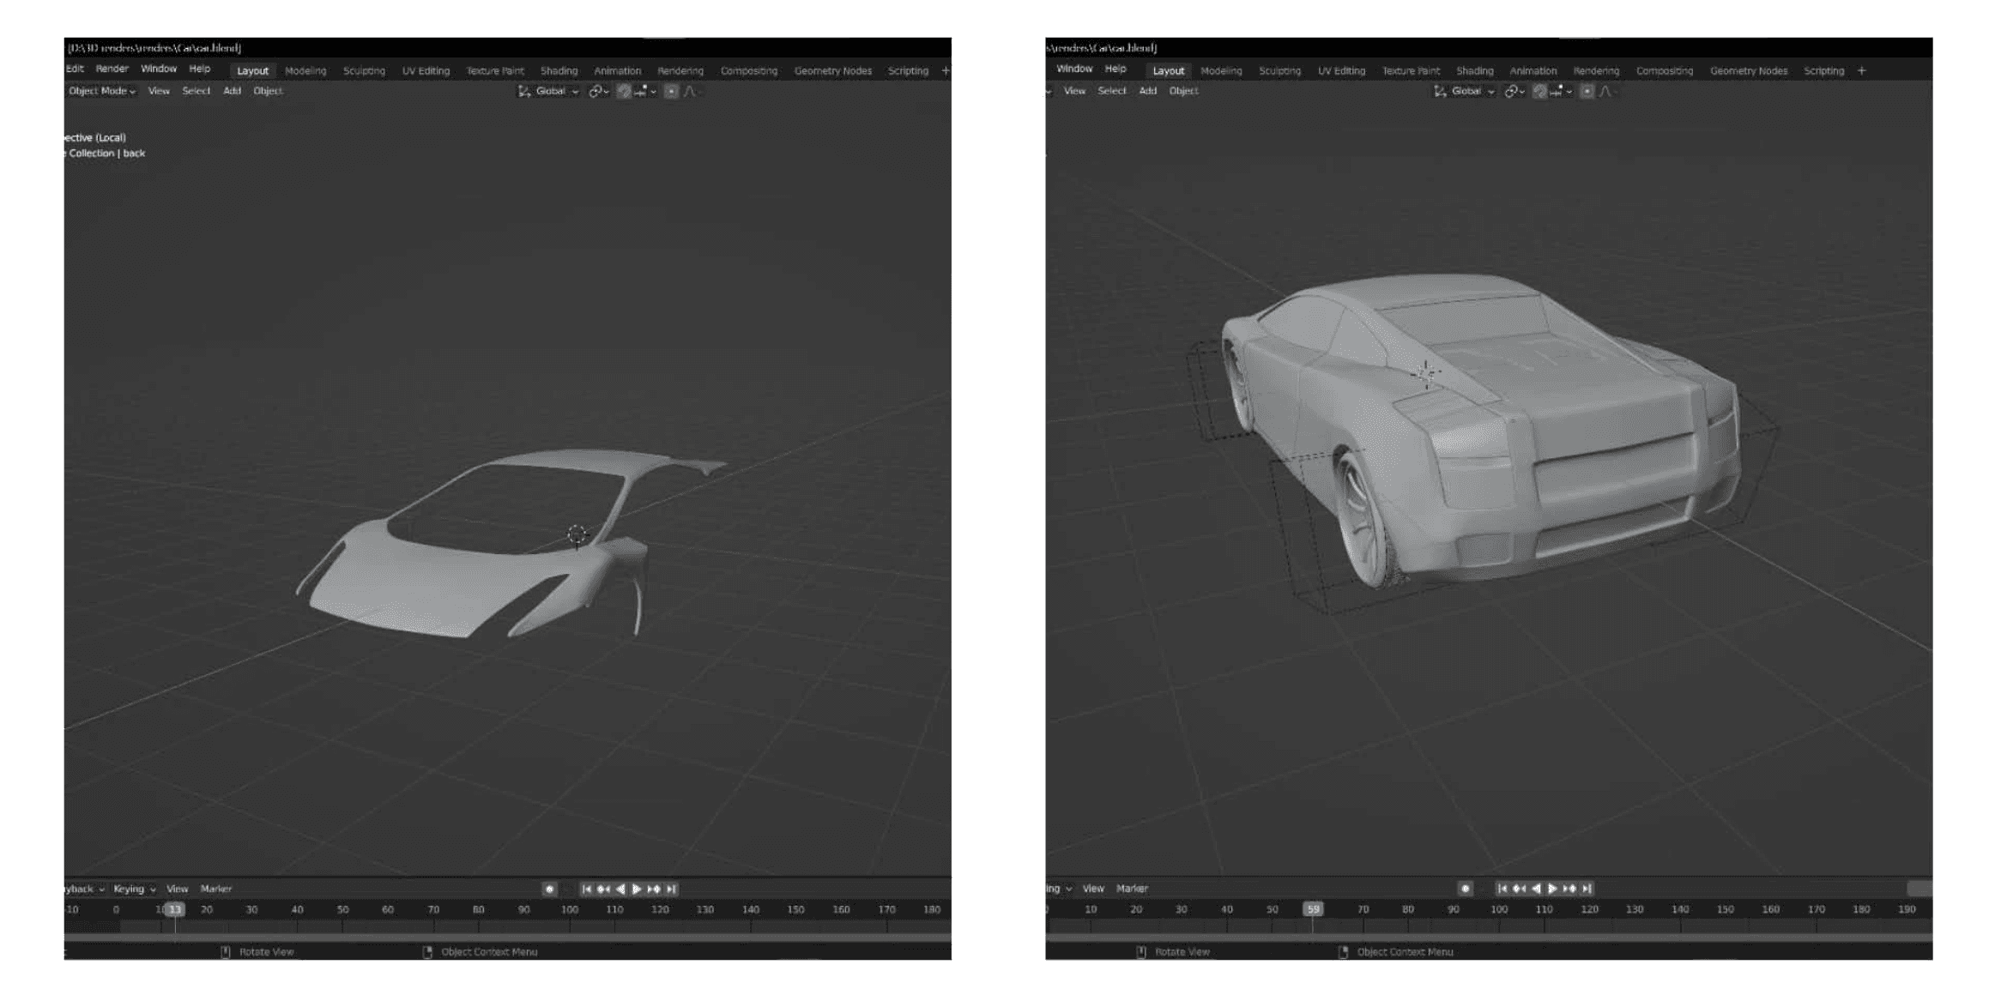Toggle proportional editing in right viewport header
Screen dimensions: 1995x1001
tap(1587, 91)
